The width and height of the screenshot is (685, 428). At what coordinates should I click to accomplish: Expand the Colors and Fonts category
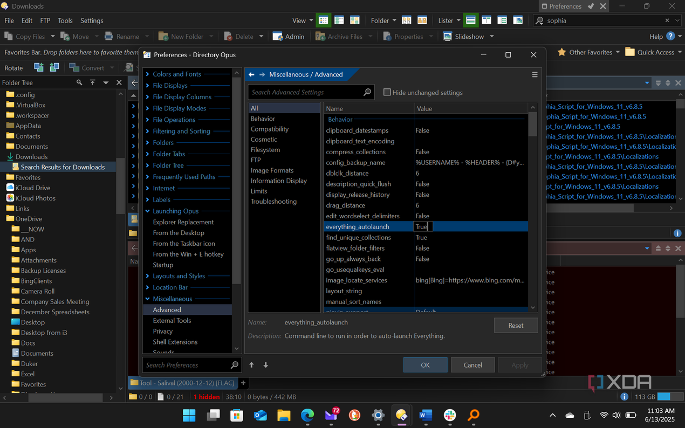pos(148,74)
